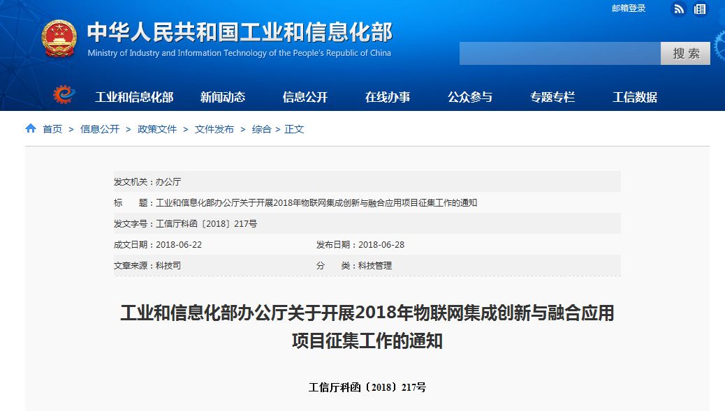Select 分类：科技管理 text
This screenshot has width=725, height=411.
[354, 266]
